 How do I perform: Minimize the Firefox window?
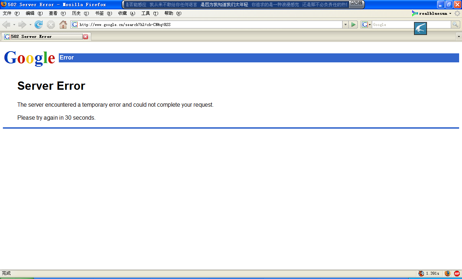441,4
